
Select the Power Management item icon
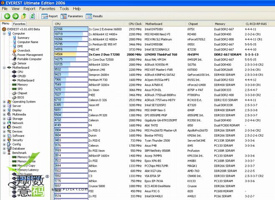pyautogui.click(x=14, y=55)
